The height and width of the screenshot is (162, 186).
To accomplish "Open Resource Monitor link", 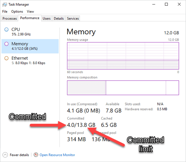I will pos(57,155).
